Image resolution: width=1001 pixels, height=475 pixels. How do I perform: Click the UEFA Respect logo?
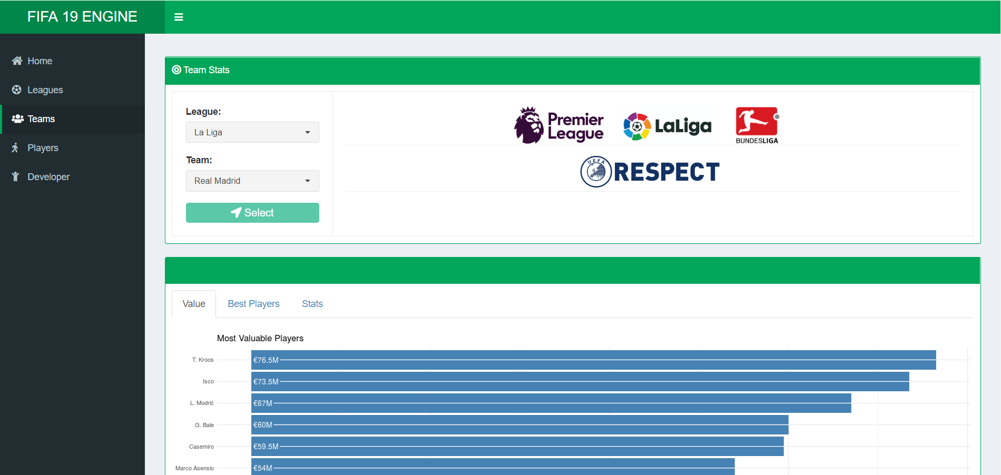(650, 172)
